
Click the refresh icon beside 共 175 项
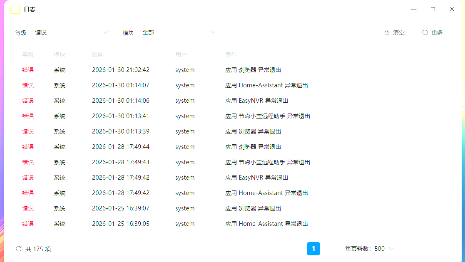[18, 248]
